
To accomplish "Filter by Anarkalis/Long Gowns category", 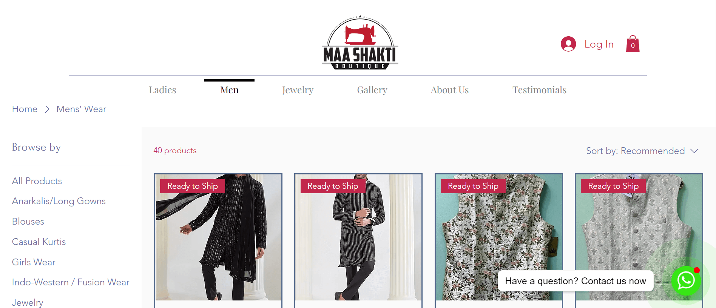I will click(59, 201).
